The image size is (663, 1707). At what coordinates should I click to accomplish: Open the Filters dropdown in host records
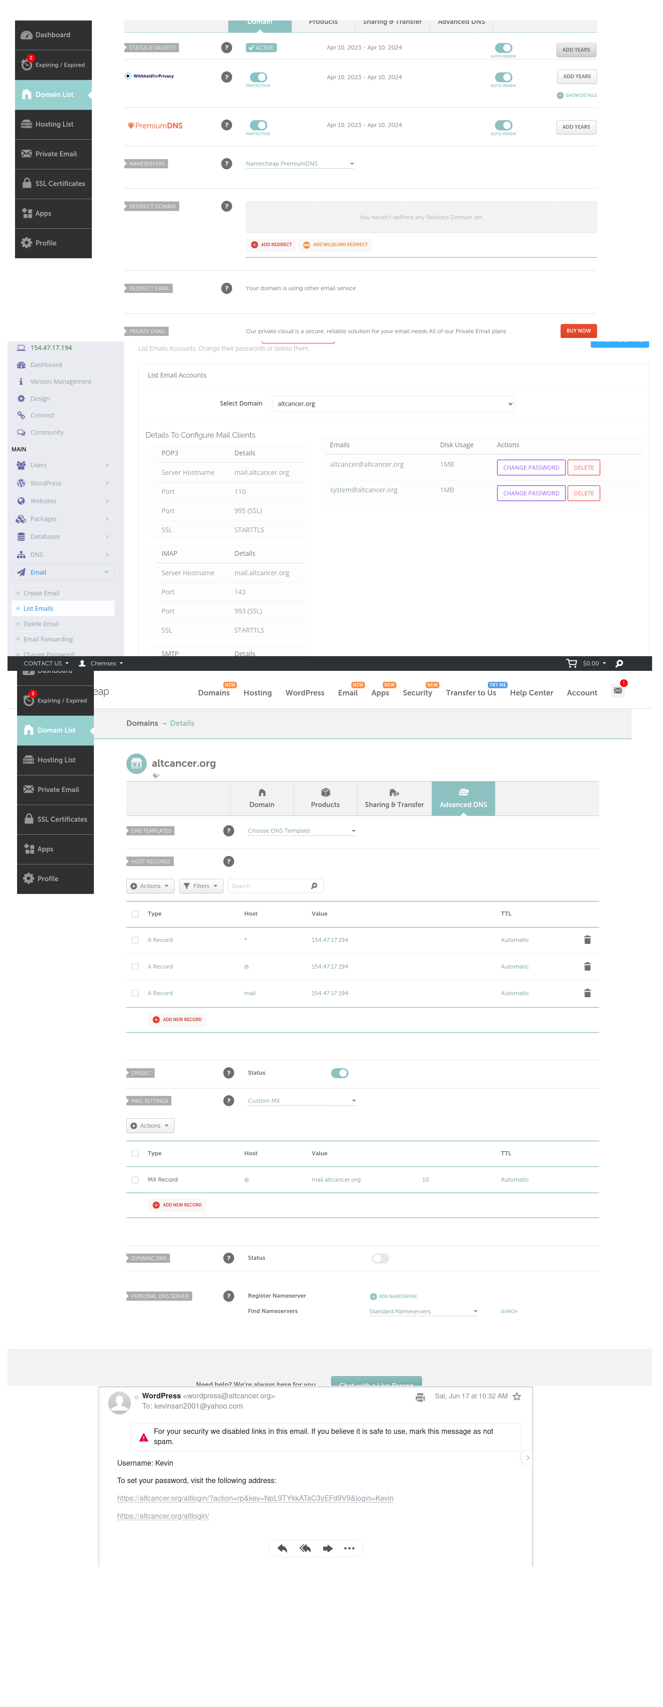201,886
